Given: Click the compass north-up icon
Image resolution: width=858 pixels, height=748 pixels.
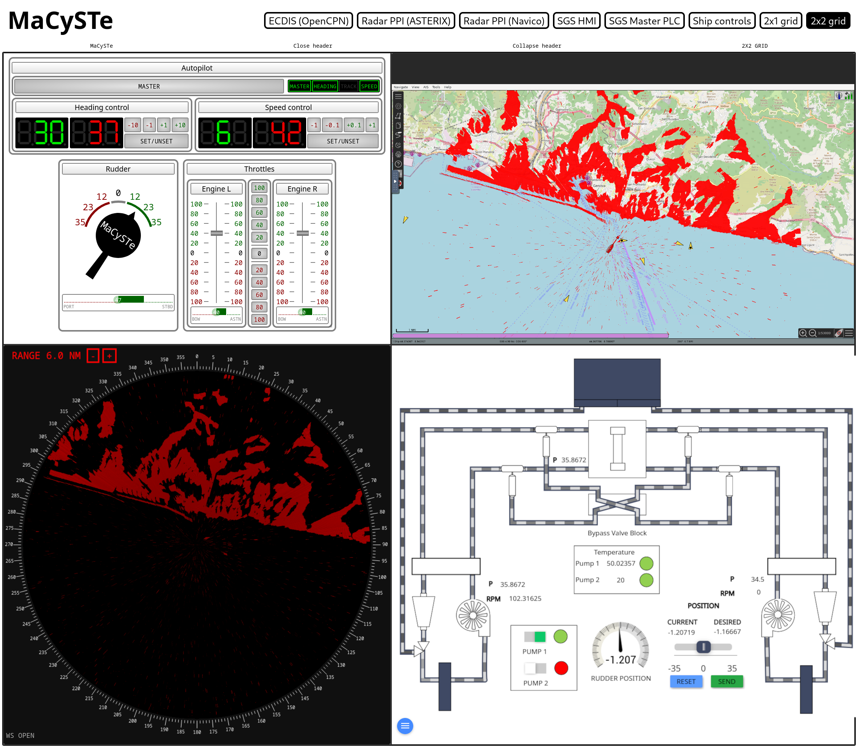Looking at the screenshot, I should [839, 96].
